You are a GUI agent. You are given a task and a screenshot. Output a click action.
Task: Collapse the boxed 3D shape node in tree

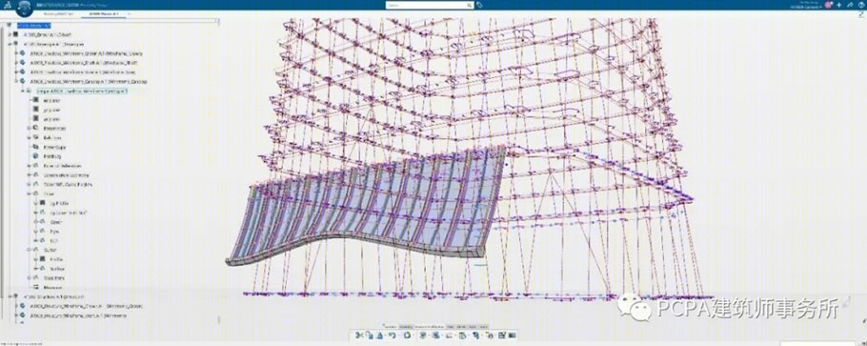(22, 91)
